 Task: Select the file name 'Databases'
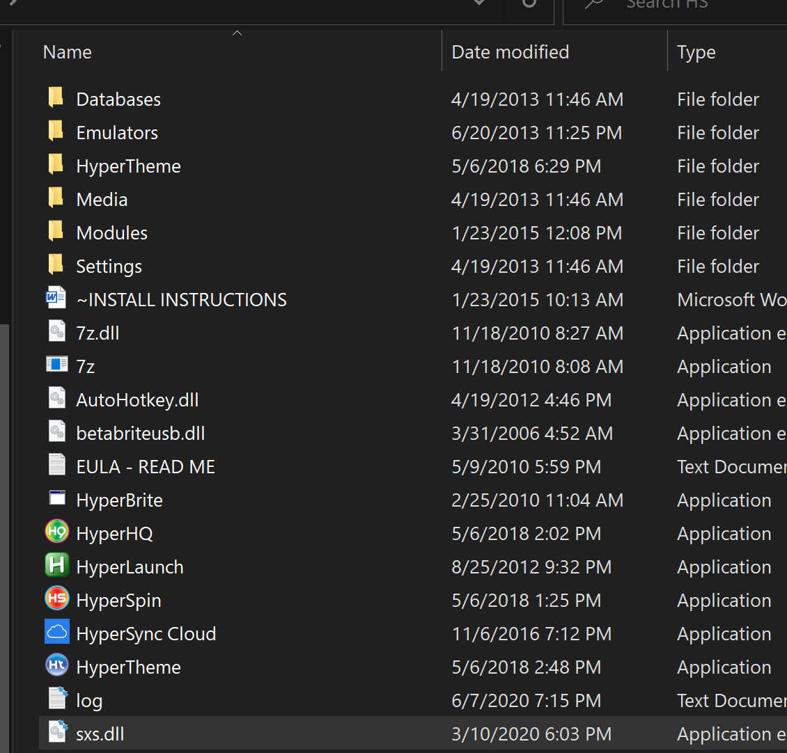[118, 100]
